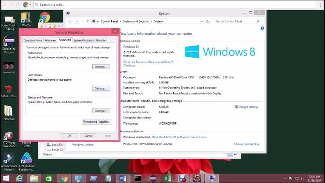Switch to Chrome in the taskbar
Image resolution: width=325 pixels, height=183 pixels.
click(x=64, y=178)
